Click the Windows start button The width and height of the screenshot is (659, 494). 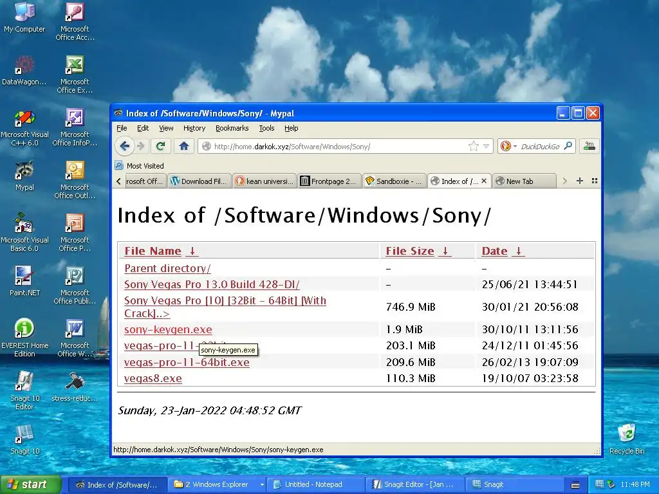coord(30,484)
